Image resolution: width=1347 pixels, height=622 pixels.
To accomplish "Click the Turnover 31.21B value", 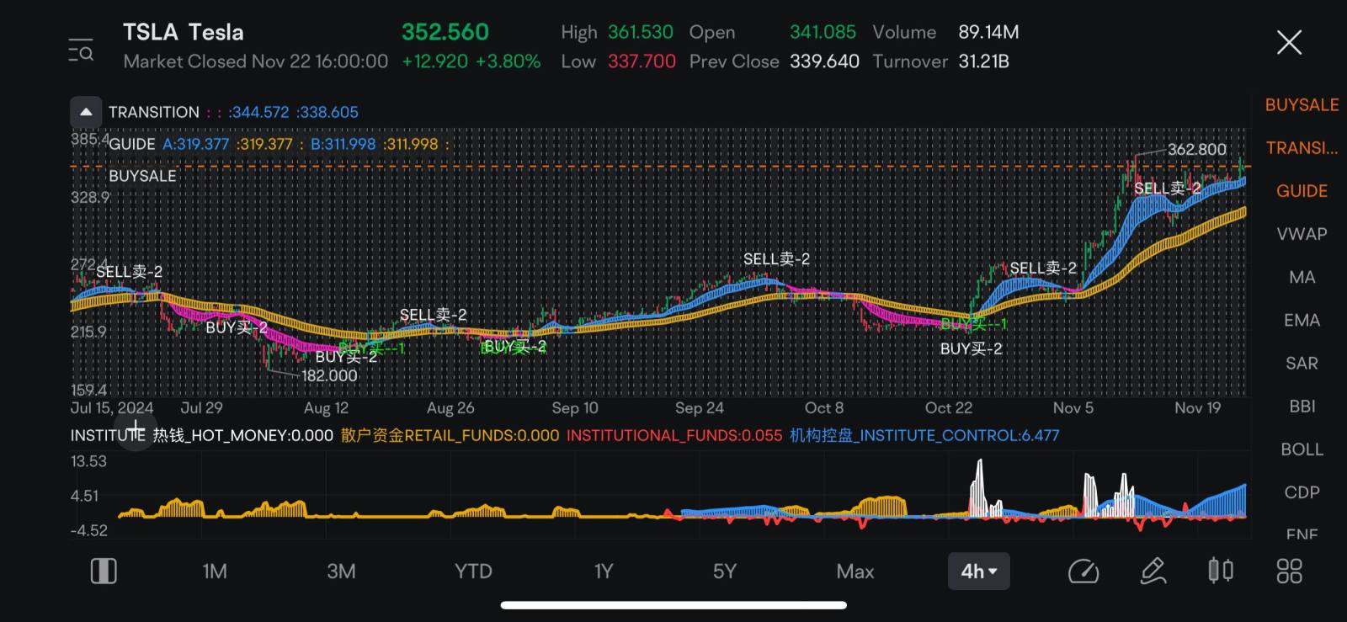I will (983, 61).
